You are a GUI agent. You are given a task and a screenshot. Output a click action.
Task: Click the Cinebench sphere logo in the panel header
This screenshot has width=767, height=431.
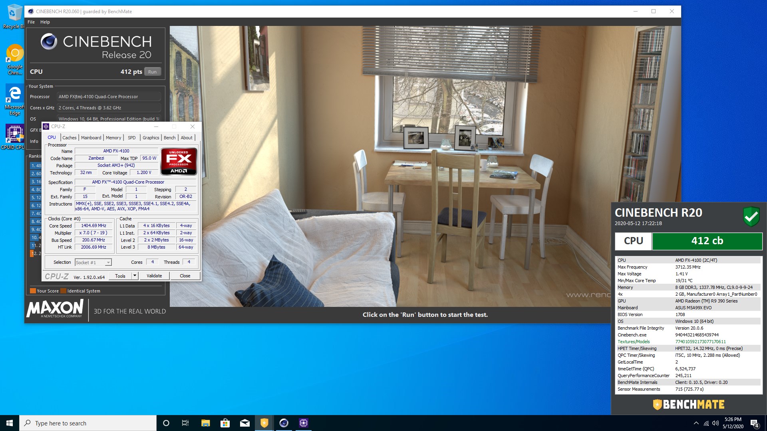49,42
